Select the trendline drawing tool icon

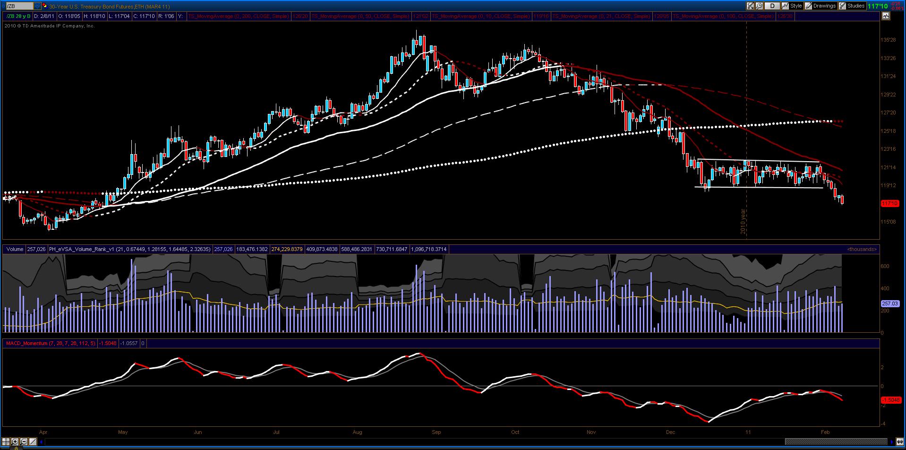pos(33,441)
